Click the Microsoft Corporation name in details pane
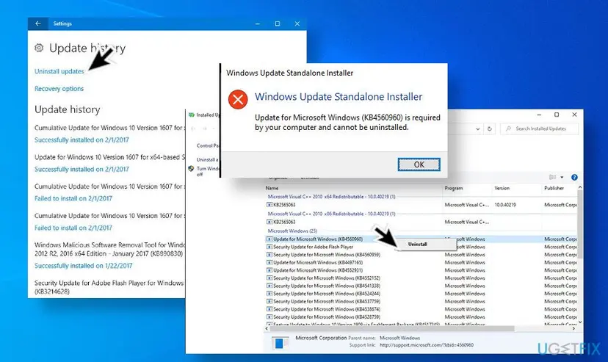608x362 pixels. (321, 338)
